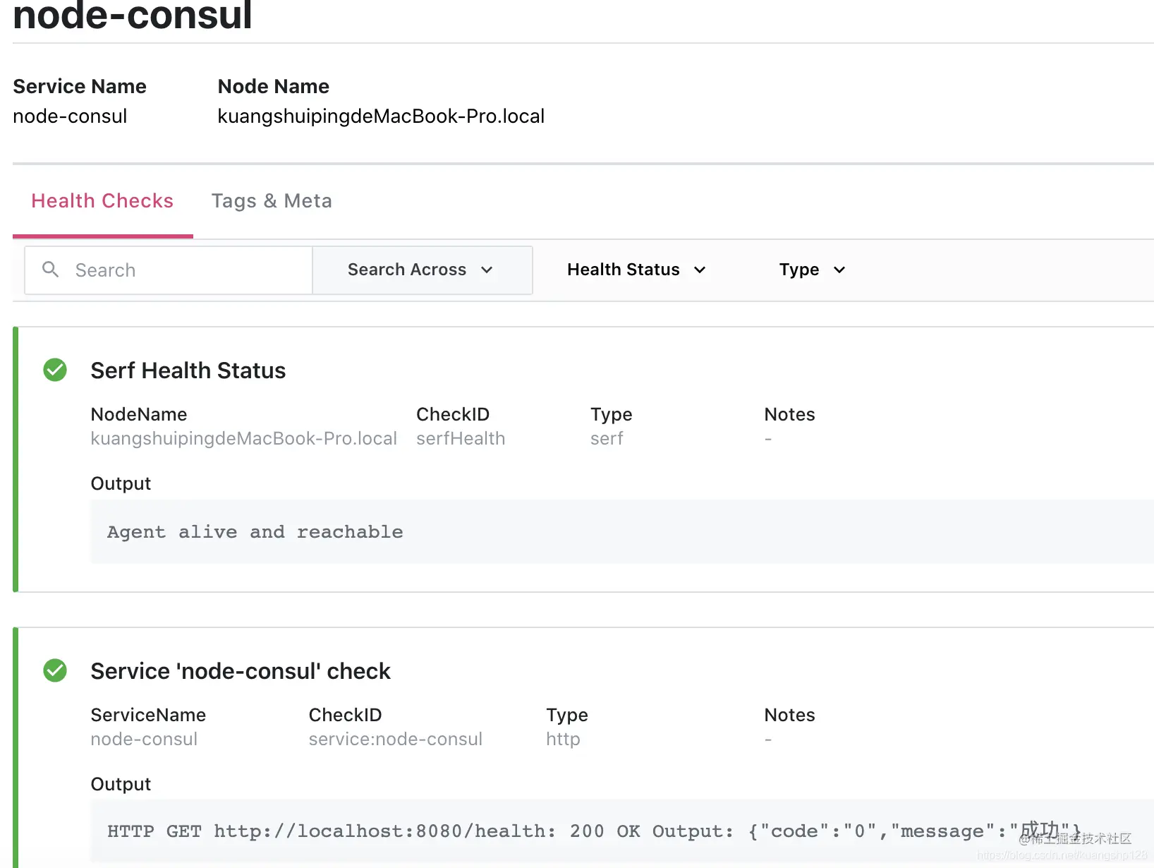Focus the Search input field
Image resolution: width=1154 pixels, height=868 pixels.
tap(169, 270)
